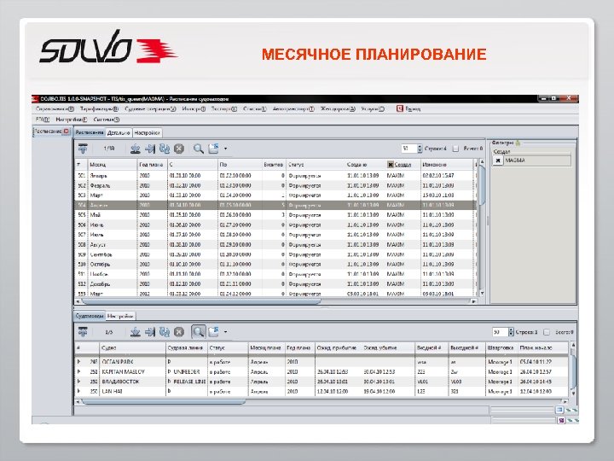Sort by the Судно column header
This screenshot has height=461, width=614.
(133, 347)
